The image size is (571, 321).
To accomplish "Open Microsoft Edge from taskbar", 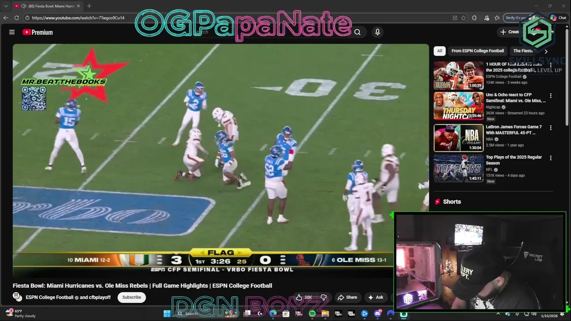I will [x=273, y=313].
